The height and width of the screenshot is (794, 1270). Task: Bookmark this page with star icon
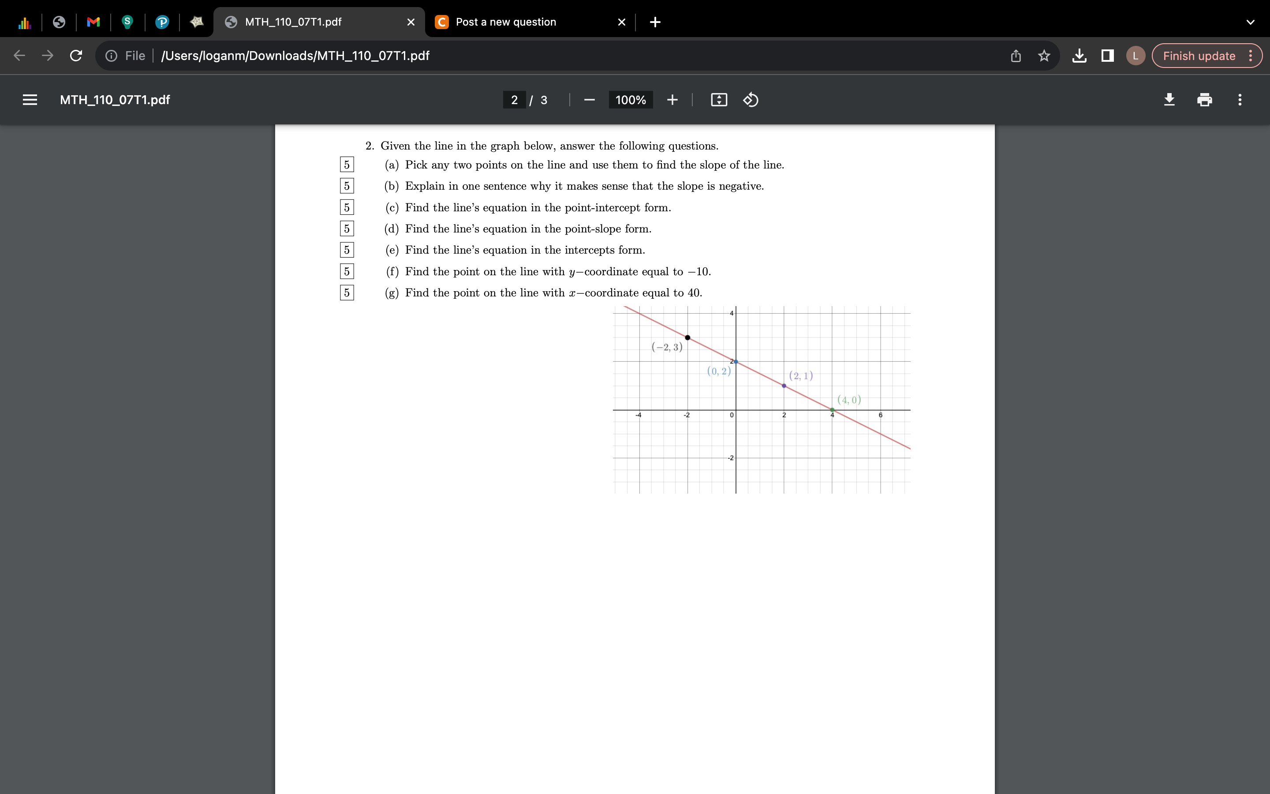1044,56
